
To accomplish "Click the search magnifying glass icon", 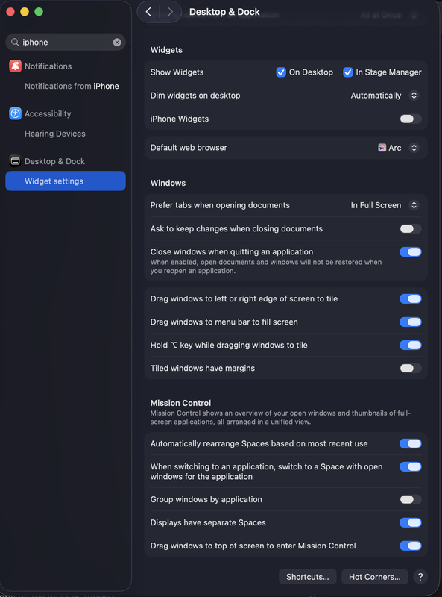I will [15, 42].
